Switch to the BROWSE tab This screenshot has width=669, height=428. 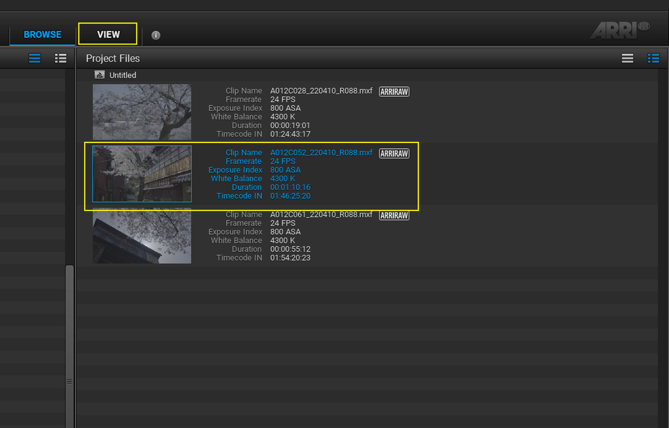42,35
